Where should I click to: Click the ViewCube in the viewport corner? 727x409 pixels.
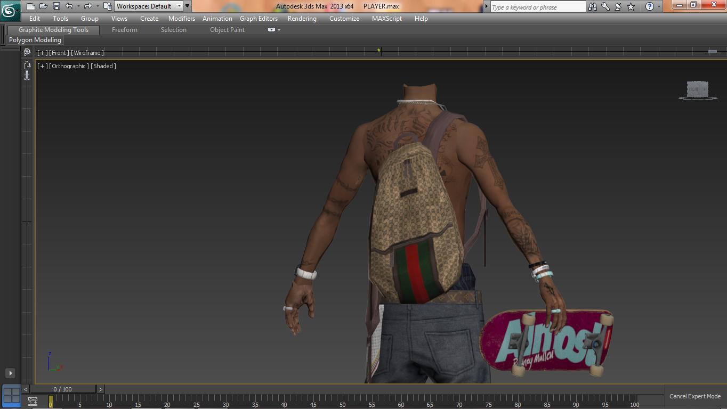(697, 90)
